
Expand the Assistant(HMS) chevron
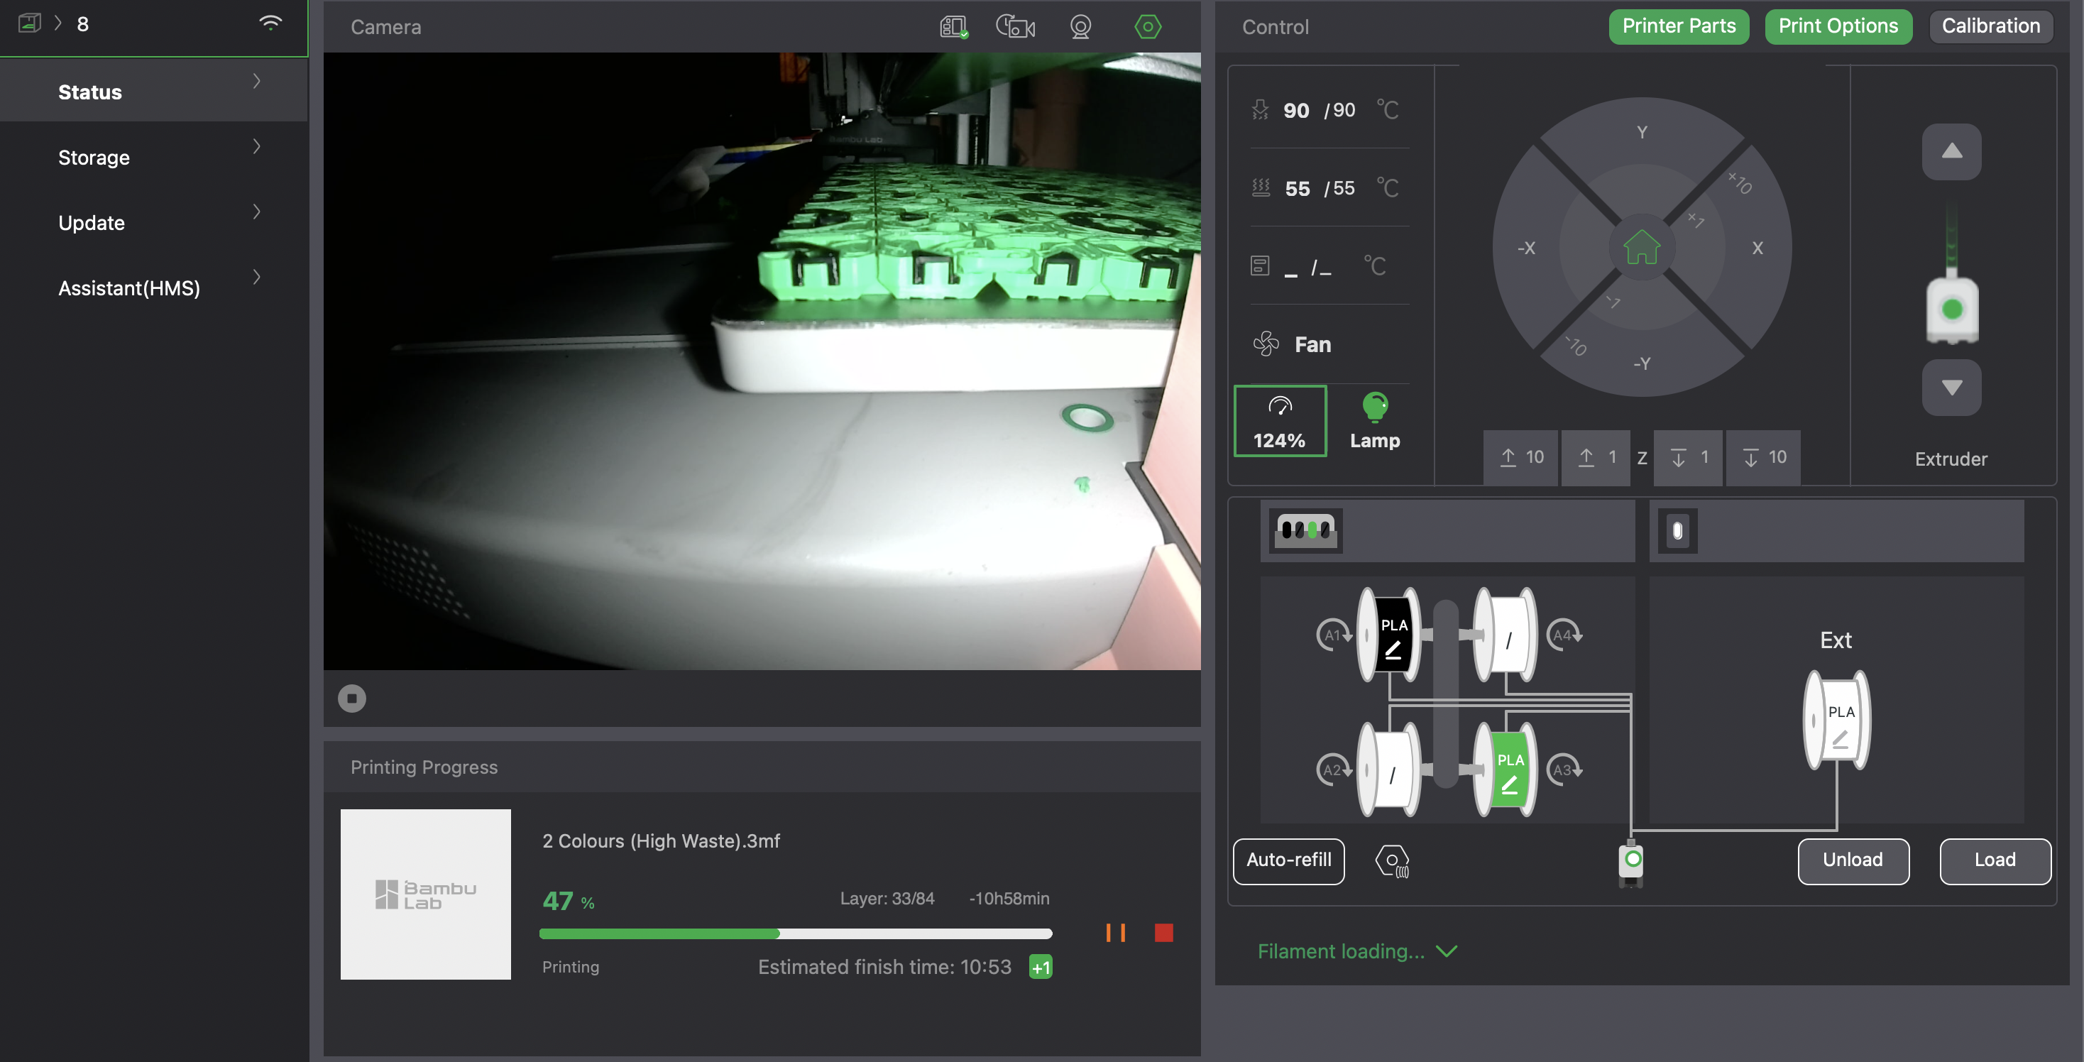coord(256,278)
